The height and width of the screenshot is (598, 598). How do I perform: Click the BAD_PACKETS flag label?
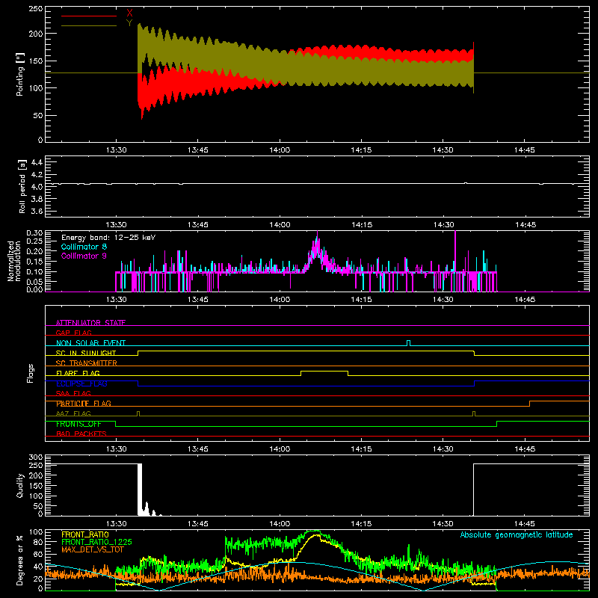[81, 434]
